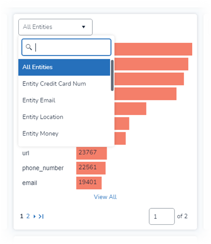Viewport: 211px width, 244px height.
Task: Click the All Entities combo box field
Action: [x=55, y=27]
